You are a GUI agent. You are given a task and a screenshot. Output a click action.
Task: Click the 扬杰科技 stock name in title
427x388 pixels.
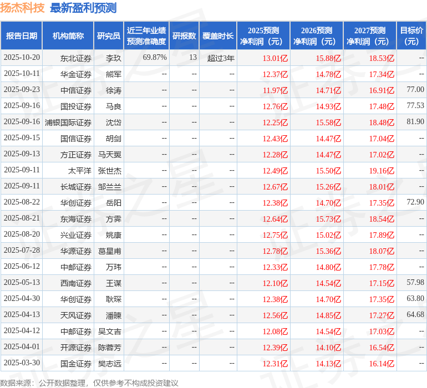tap(22, 8)
